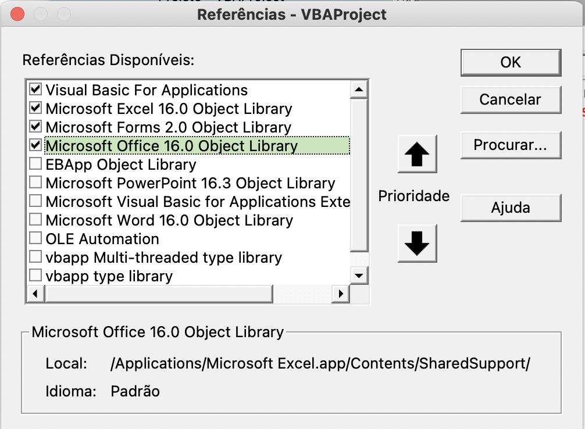Click the horizontal scroll left arrow
Viewport: 585px width, 429px height.
pyautogui.click(x=35, y=294)
